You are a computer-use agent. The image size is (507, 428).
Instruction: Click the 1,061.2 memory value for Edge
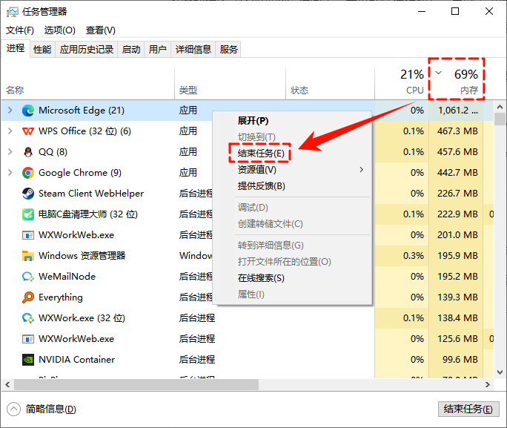tap(458, 111)
